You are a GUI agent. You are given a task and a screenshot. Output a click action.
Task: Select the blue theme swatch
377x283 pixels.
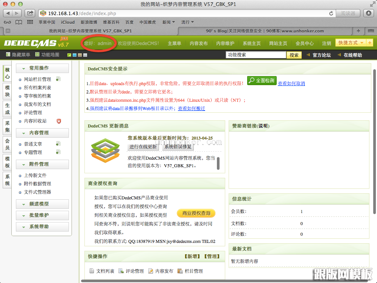[x=75, y=55]
